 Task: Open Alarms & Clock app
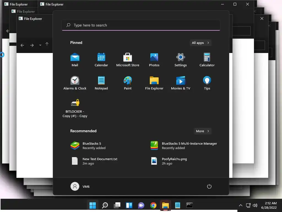[75, 83]
